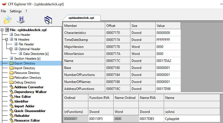The image size is (223, 123).
Task: Click the Debug Directory folder icon
Action: [x=12, y=82]
